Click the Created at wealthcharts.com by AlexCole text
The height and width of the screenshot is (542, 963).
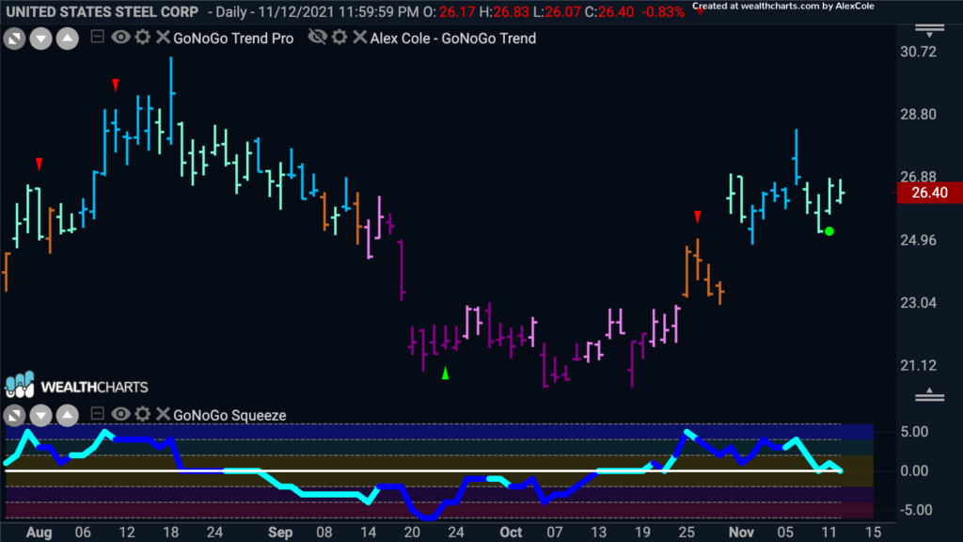(x=783, y=7)
